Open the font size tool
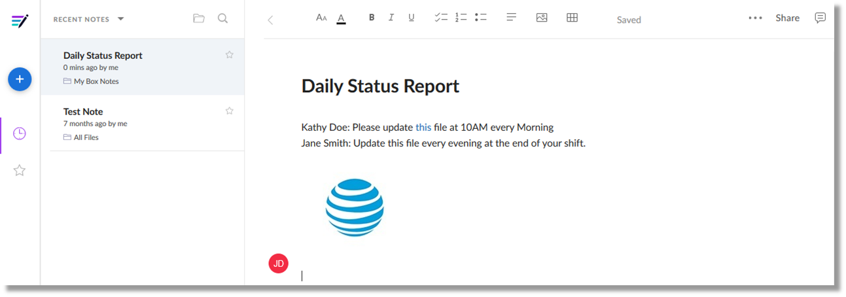The width and height of the screenshot is (846, 297). pos(321,18)
